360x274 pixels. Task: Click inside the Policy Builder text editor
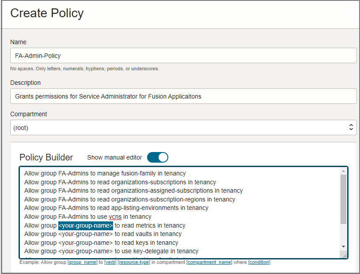(177, 208)
